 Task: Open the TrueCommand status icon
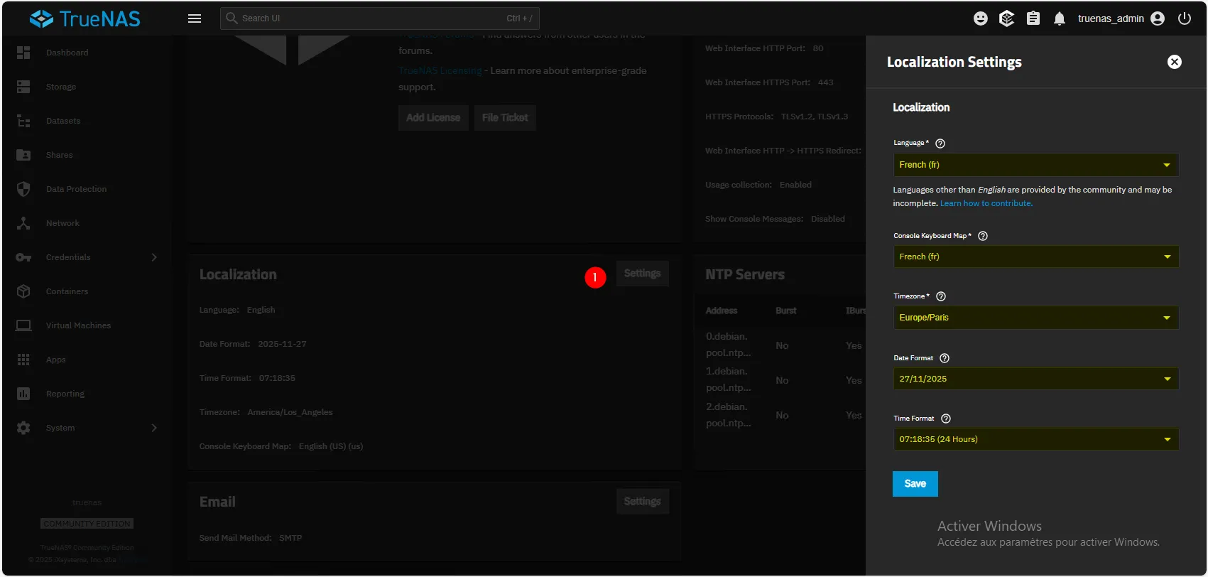click(1006, 18)
